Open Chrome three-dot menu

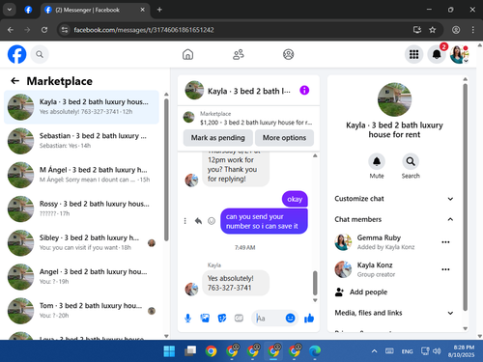472,30
